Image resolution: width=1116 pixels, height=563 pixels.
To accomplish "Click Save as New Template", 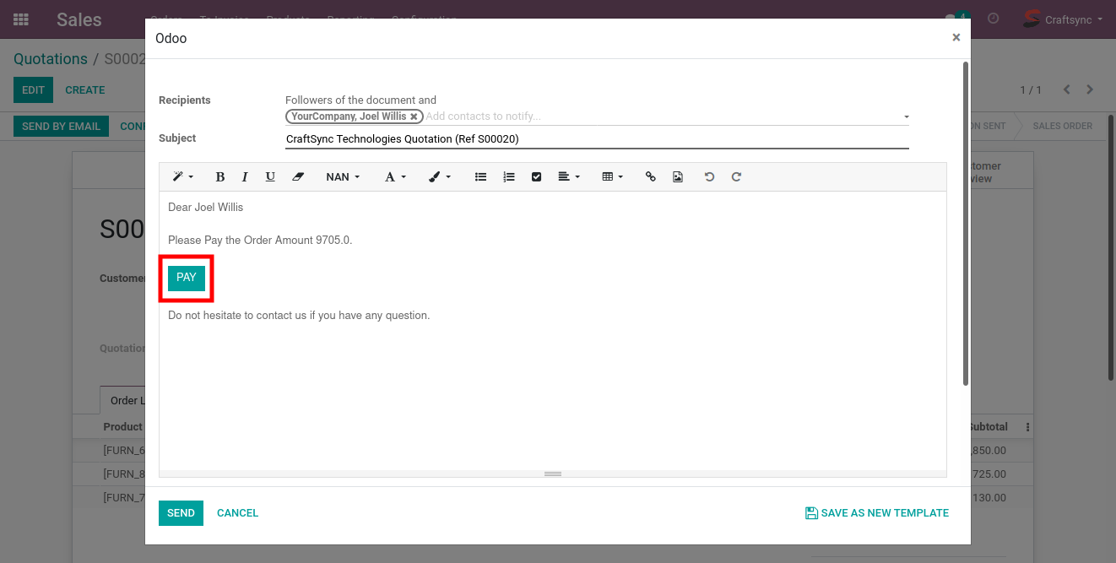I will (x=877, y=513).
